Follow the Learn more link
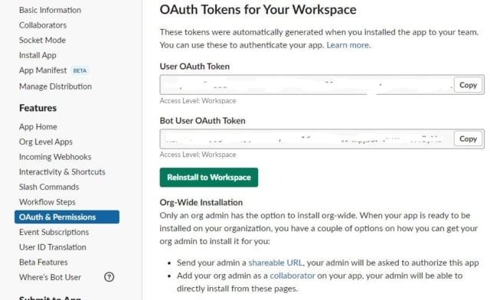Viewport: 490px width, 300px height. coord(348,45)
